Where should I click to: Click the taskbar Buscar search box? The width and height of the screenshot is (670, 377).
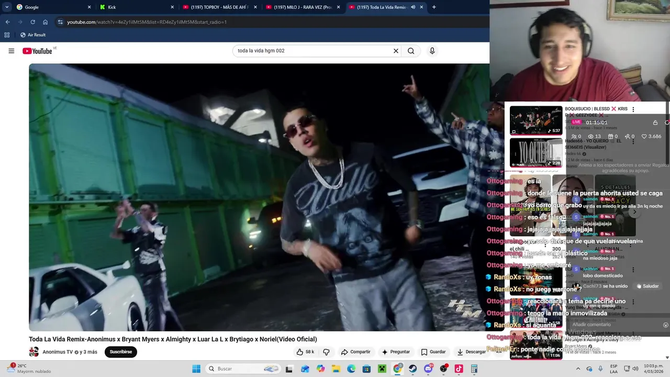click(242, 369)
